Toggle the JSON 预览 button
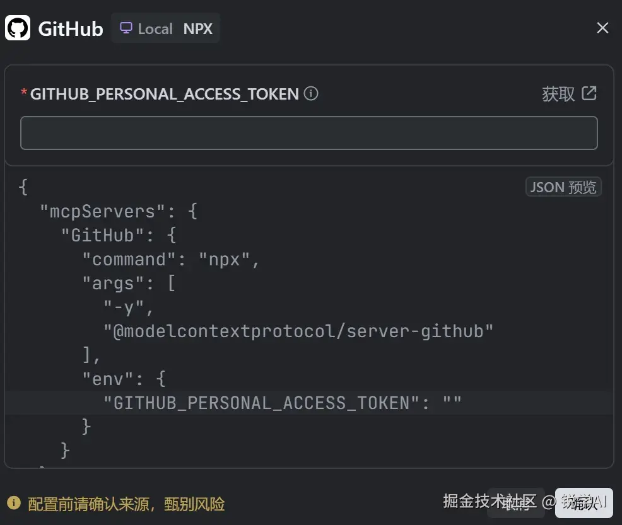This screenshot has height=525, width=622. coord(563,187)
